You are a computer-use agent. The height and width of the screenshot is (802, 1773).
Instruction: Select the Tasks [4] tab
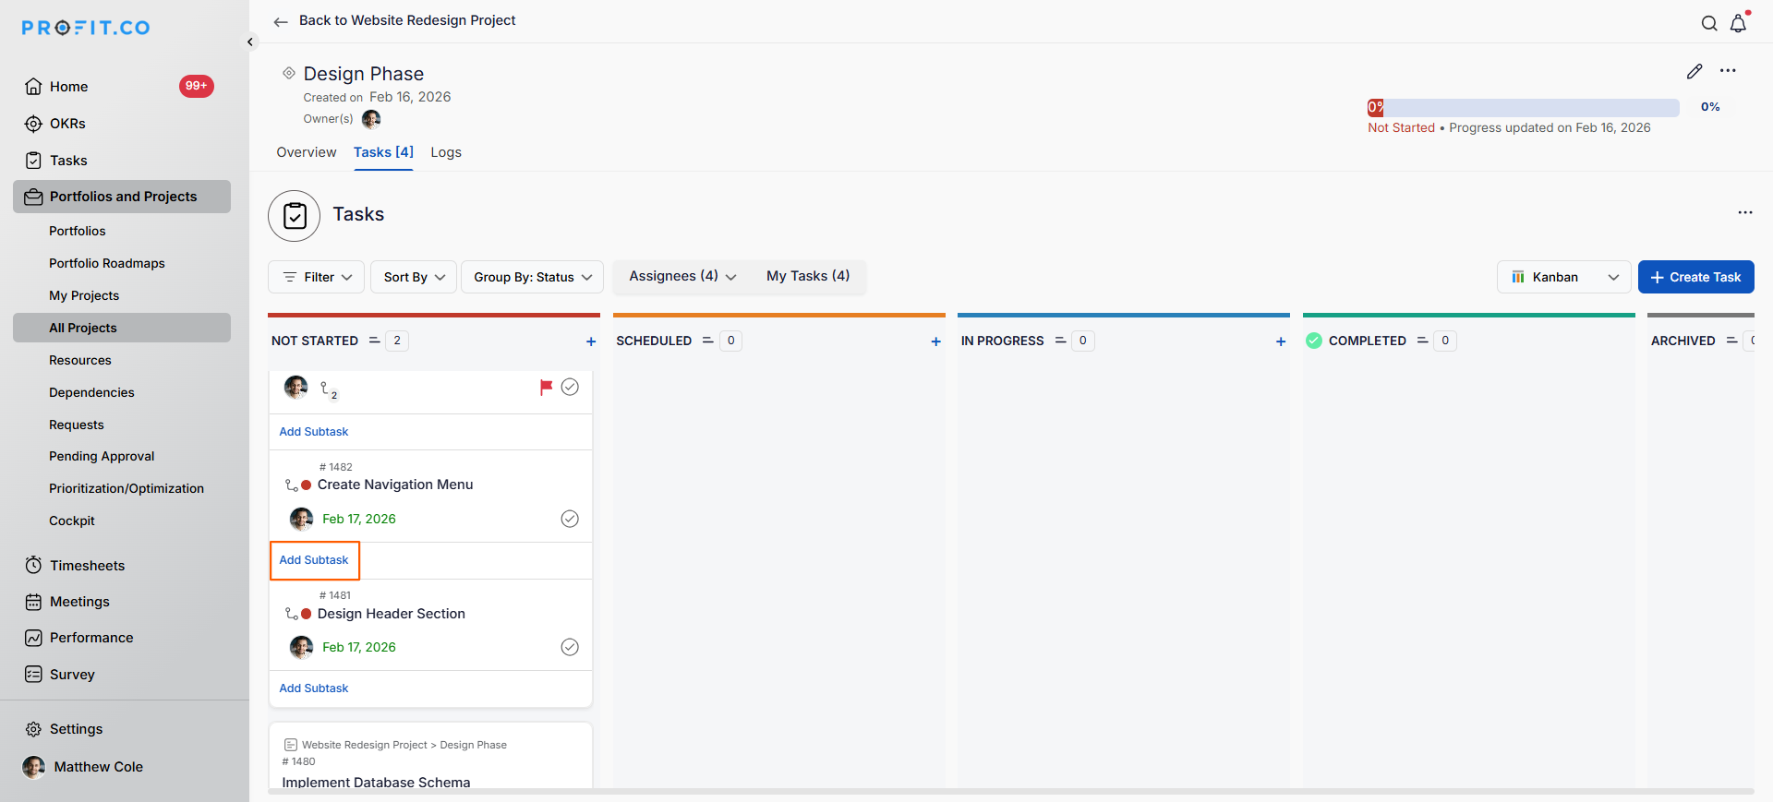click(383, 152)
